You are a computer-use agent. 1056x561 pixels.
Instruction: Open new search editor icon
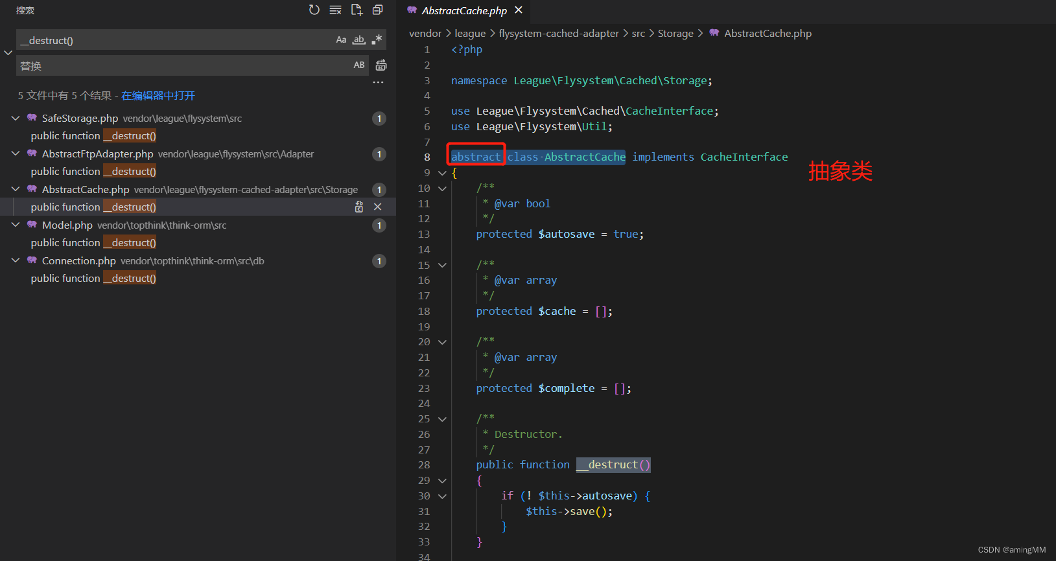coord(357,10)
